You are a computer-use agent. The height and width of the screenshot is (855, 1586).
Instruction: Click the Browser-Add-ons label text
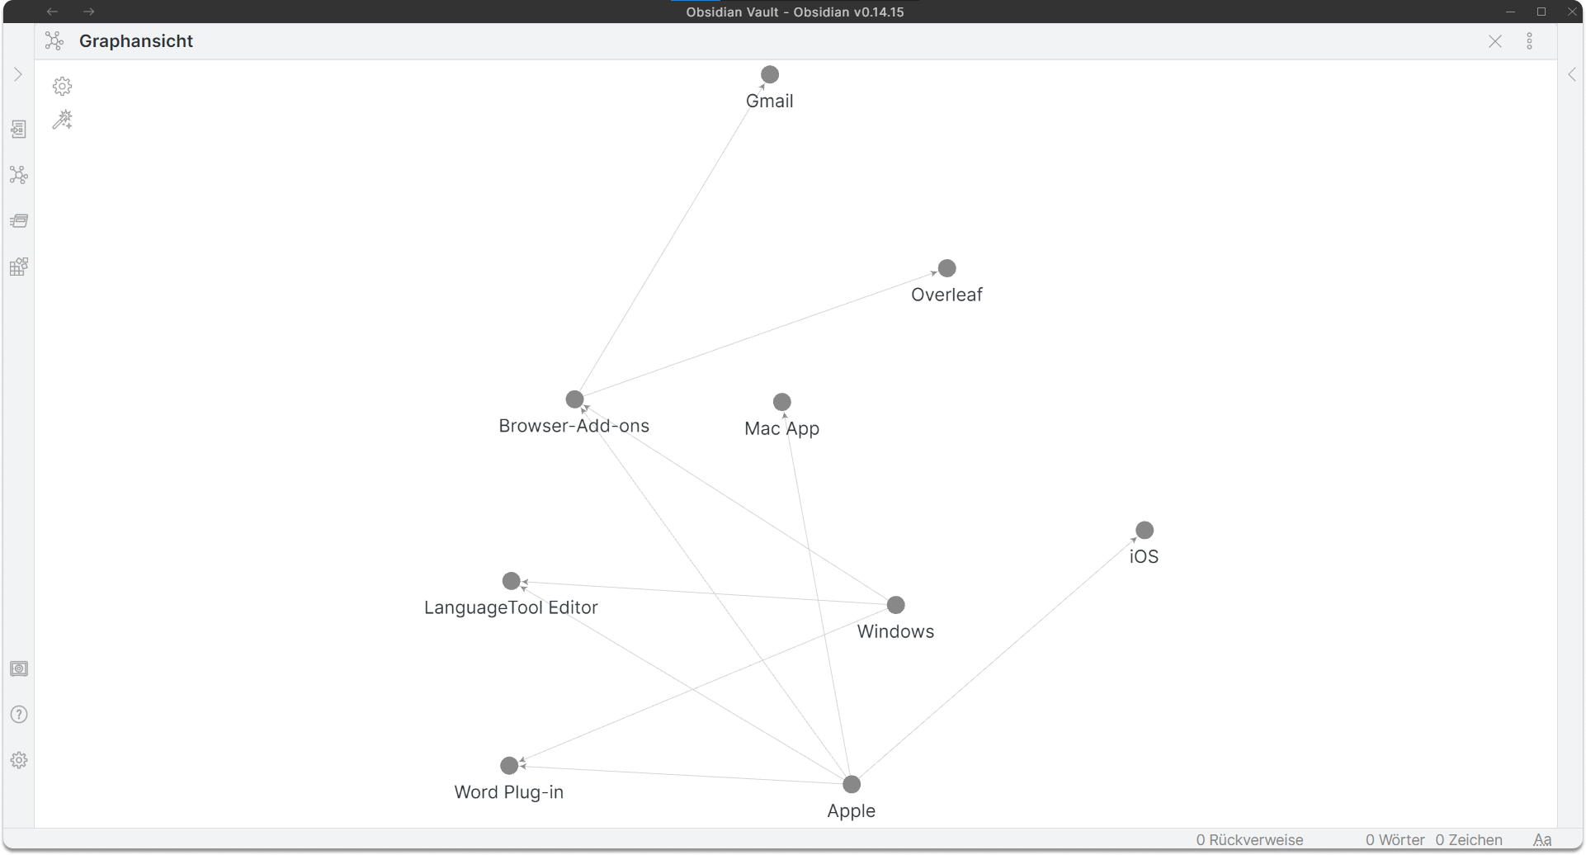click(x=574, y=426)
